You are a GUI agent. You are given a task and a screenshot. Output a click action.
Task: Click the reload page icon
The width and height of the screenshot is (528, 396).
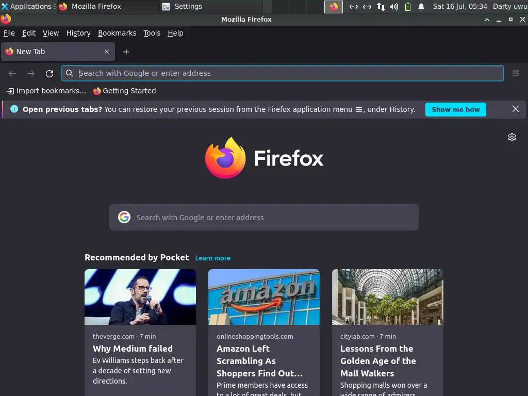point(49,73)
